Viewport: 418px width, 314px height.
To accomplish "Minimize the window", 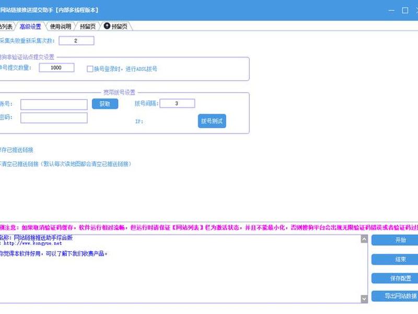I will tap(391, 10).
